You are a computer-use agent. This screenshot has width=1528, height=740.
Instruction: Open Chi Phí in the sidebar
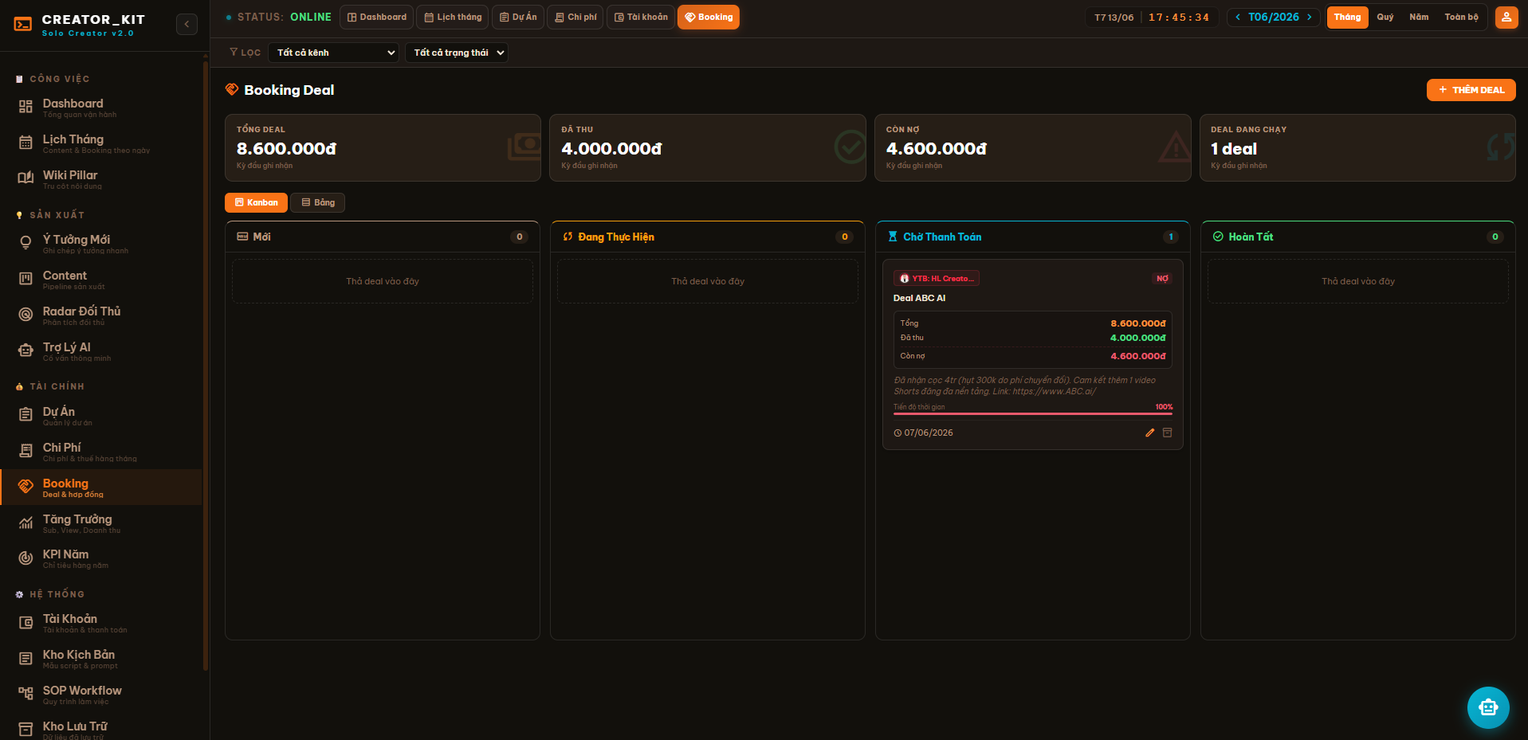coord(101,452)
